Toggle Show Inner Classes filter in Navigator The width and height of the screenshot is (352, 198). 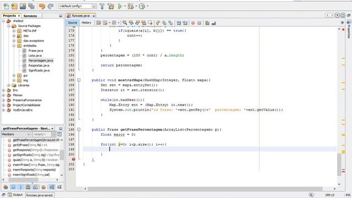tap(35, 187)
